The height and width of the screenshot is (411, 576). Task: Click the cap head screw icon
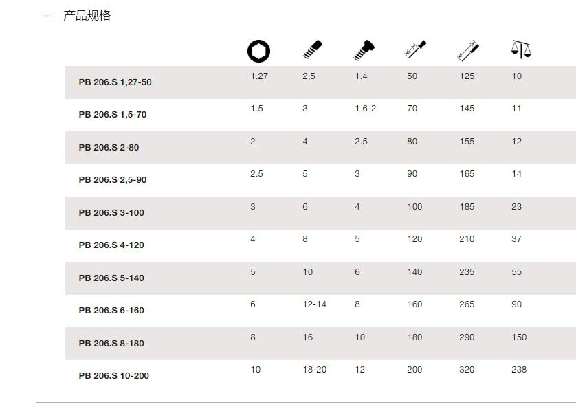[364, 50]
